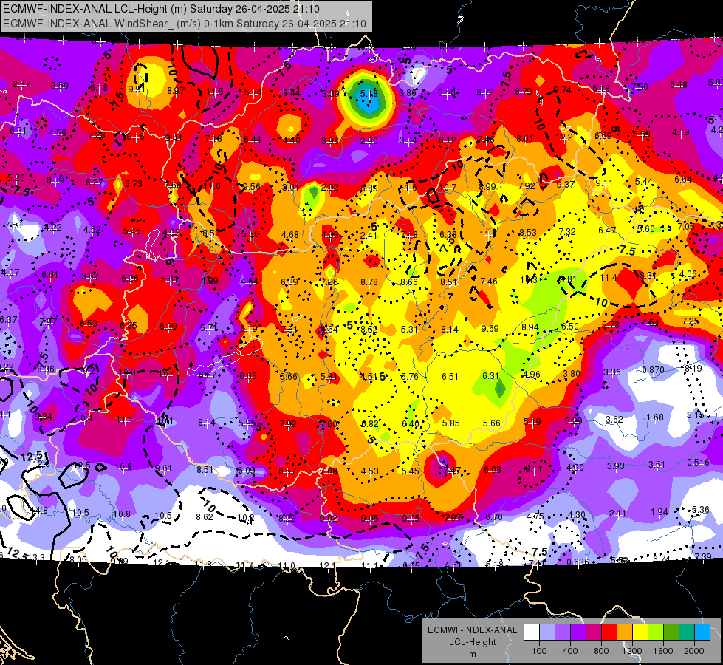
Task: Select the grid value 9.56
Action: click(252, 186)
